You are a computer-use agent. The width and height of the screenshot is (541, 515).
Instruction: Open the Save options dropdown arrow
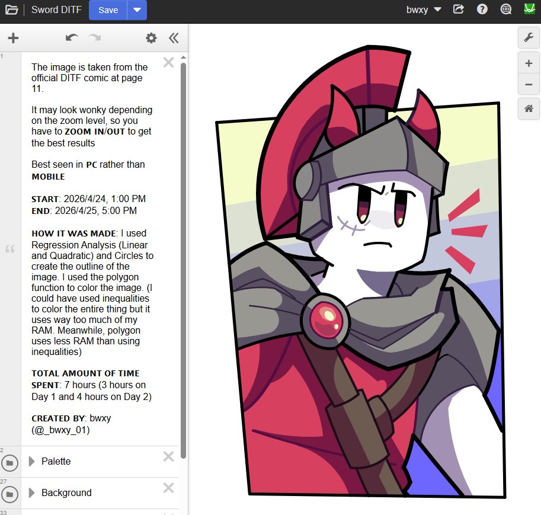pos(137,10)
